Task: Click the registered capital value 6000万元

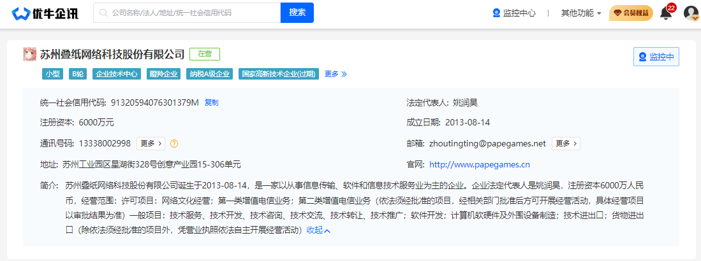Action: click(x=96, y=123)
